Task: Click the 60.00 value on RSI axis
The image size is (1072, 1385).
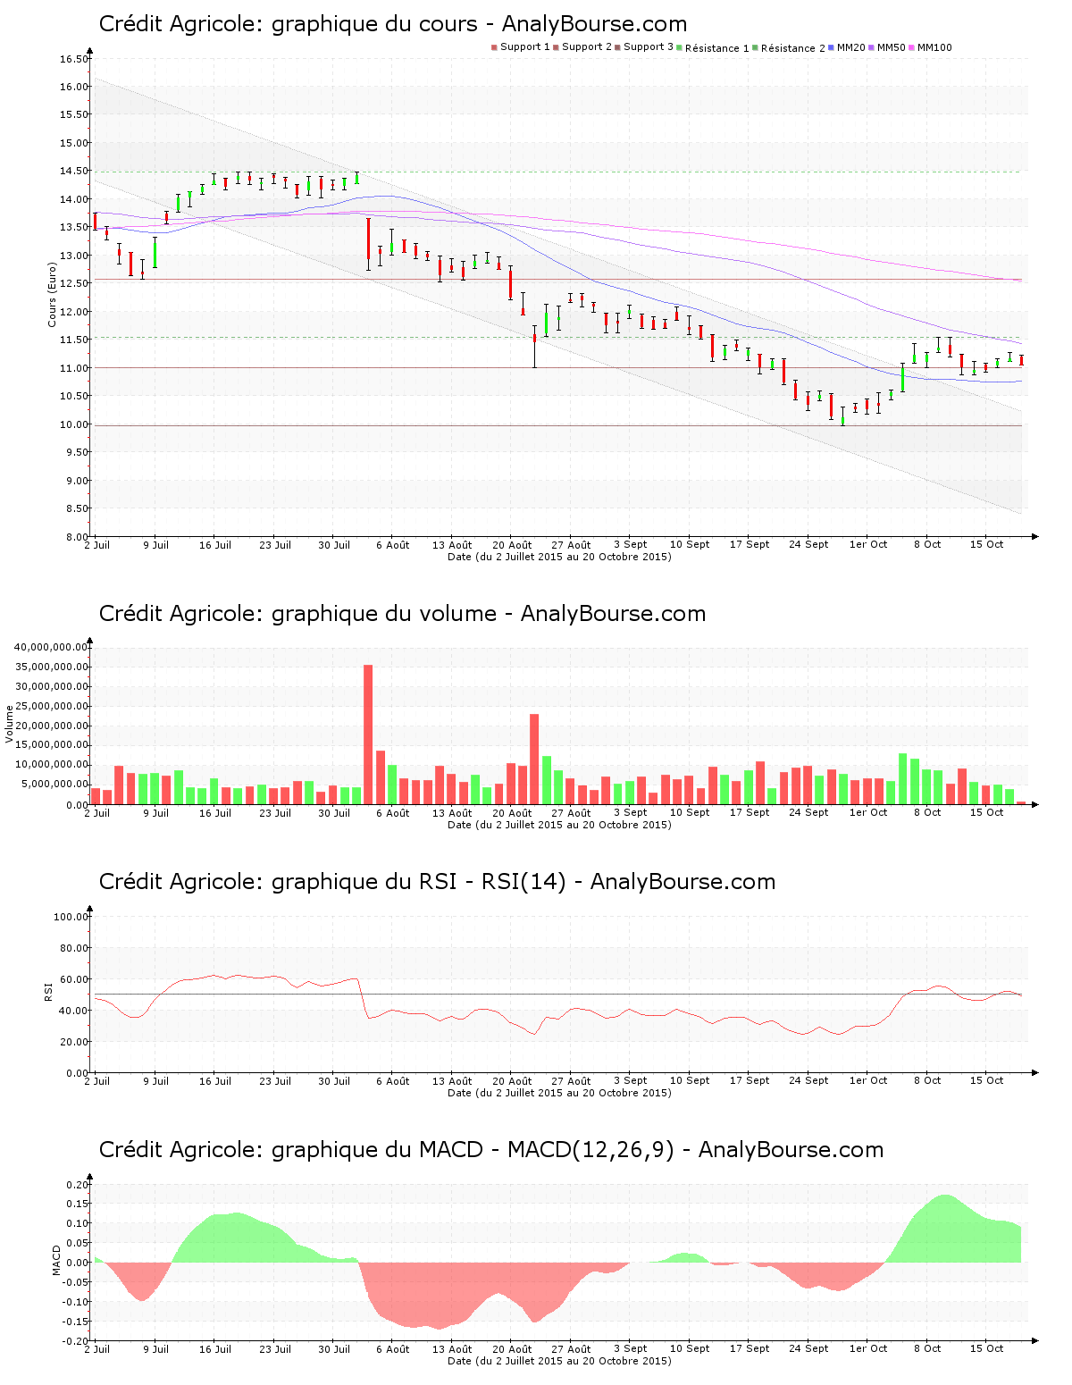Action: click(x=74, y=979)
